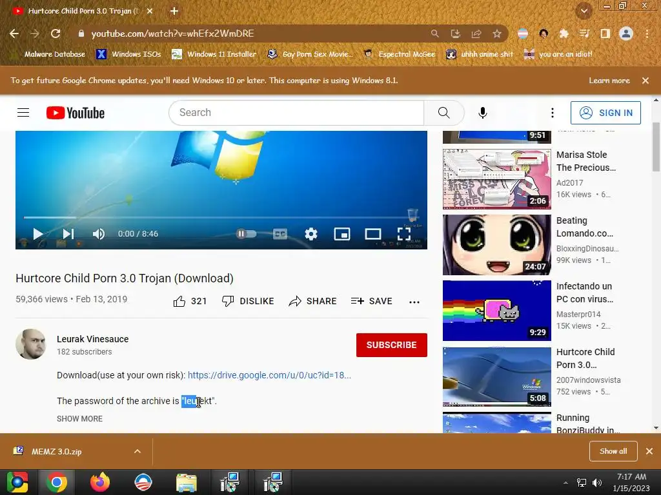Expand the MEMZ 3.0.zip download options

click(x=137, y=451)
